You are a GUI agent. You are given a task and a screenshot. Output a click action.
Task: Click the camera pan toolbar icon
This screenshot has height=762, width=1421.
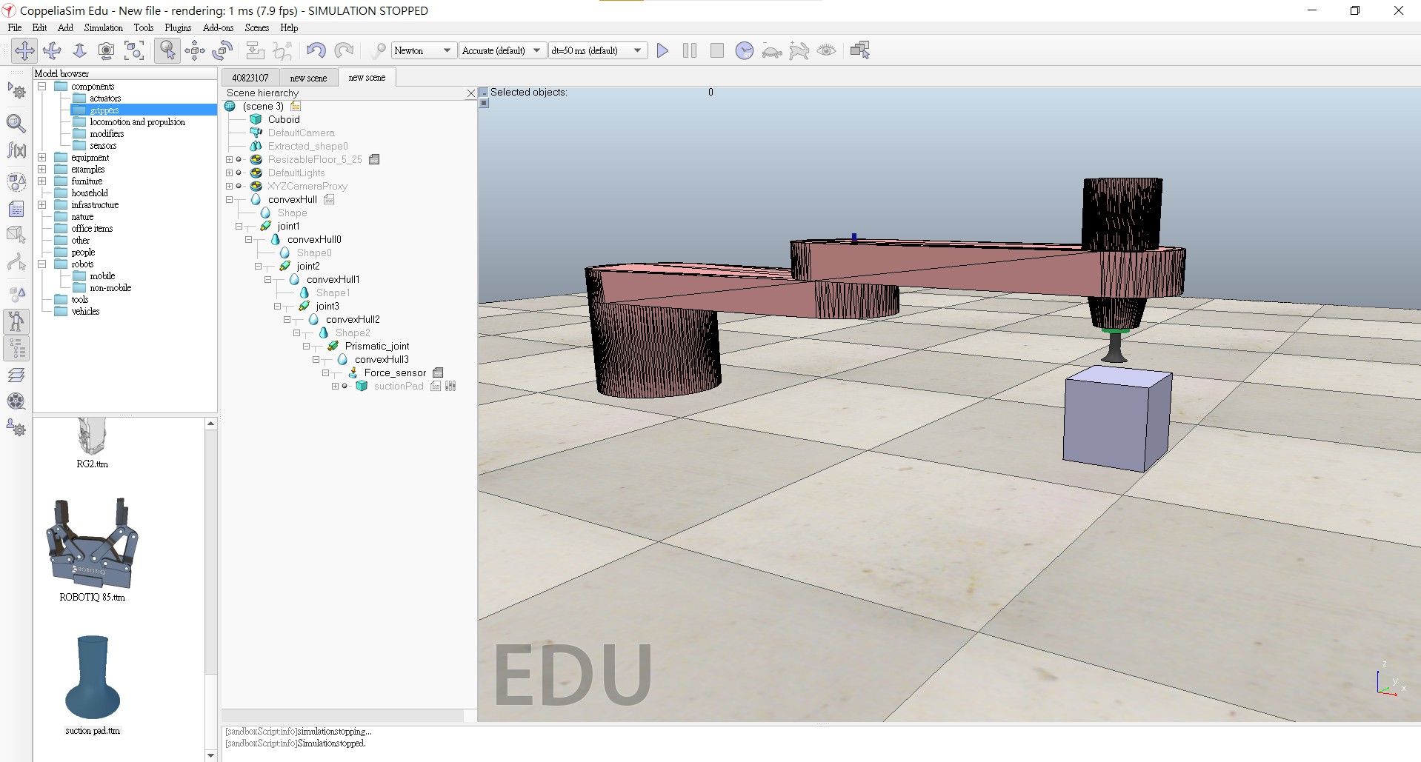click(24, 50)
